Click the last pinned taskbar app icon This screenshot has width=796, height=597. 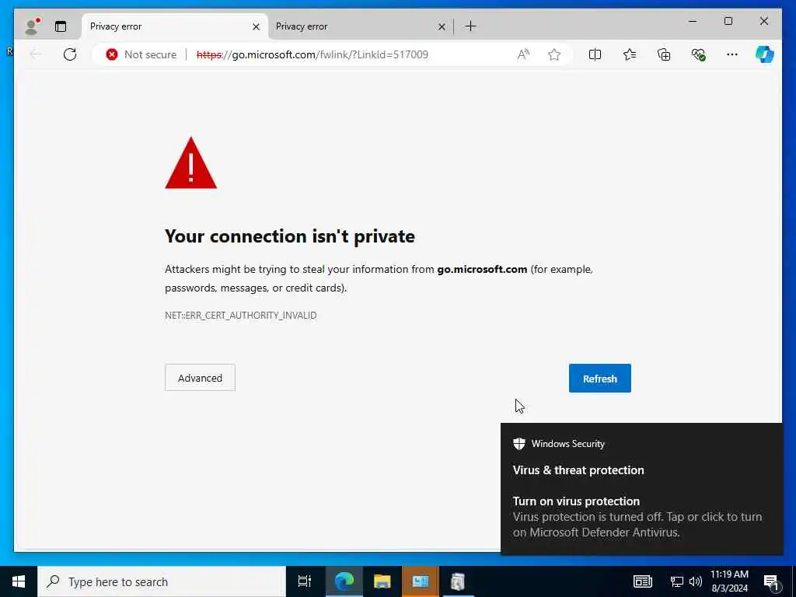458,581
